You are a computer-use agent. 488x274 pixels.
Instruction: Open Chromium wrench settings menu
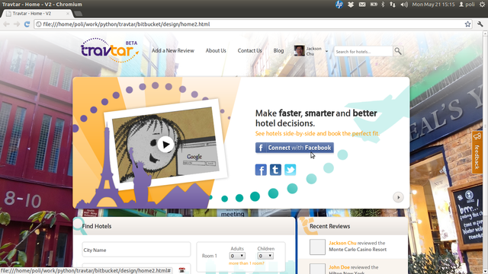pyautogui.click(x=480, y=24)
